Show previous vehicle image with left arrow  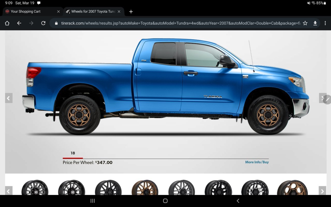[x=9, y=98]
